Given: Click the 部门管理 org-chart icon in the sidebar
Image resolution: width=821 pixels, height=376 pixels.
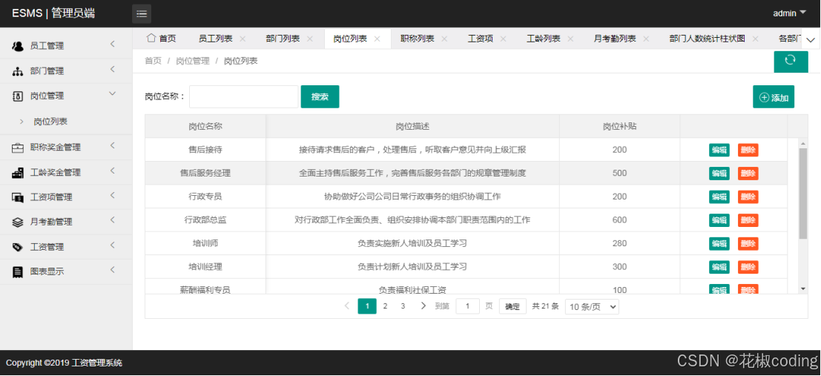Looking at the screenshot, I should click(x=18, y=71).
